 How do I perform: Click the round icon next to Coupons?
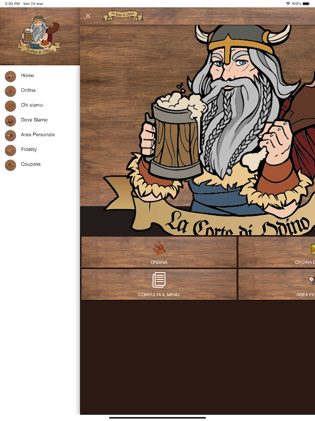tap(10, 165)
